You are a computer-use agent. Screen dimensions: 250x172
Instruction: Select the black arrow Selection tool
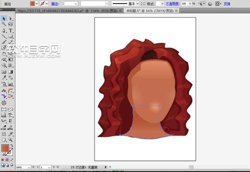[x=4, y=18]
